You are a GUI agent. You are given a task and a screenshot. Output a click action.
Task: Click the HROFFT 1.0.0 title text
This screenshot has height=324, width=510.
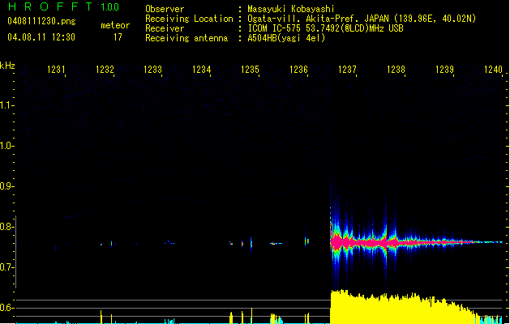[x=63, y=6]
